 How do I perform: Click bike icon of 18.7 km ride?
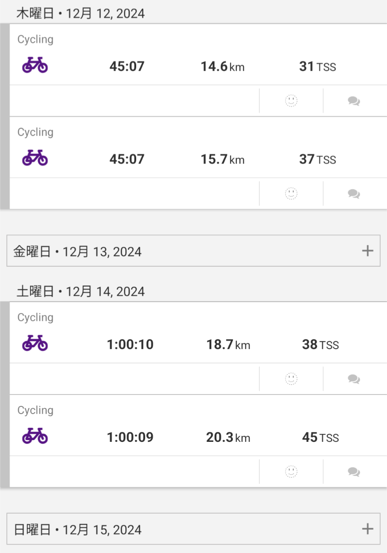coord(35,344)
